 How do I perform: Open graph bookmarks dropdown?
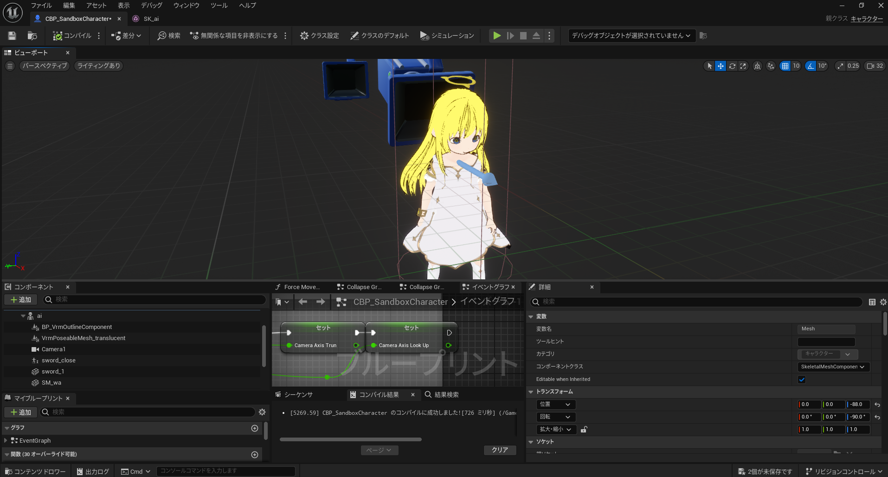[282, 302]
